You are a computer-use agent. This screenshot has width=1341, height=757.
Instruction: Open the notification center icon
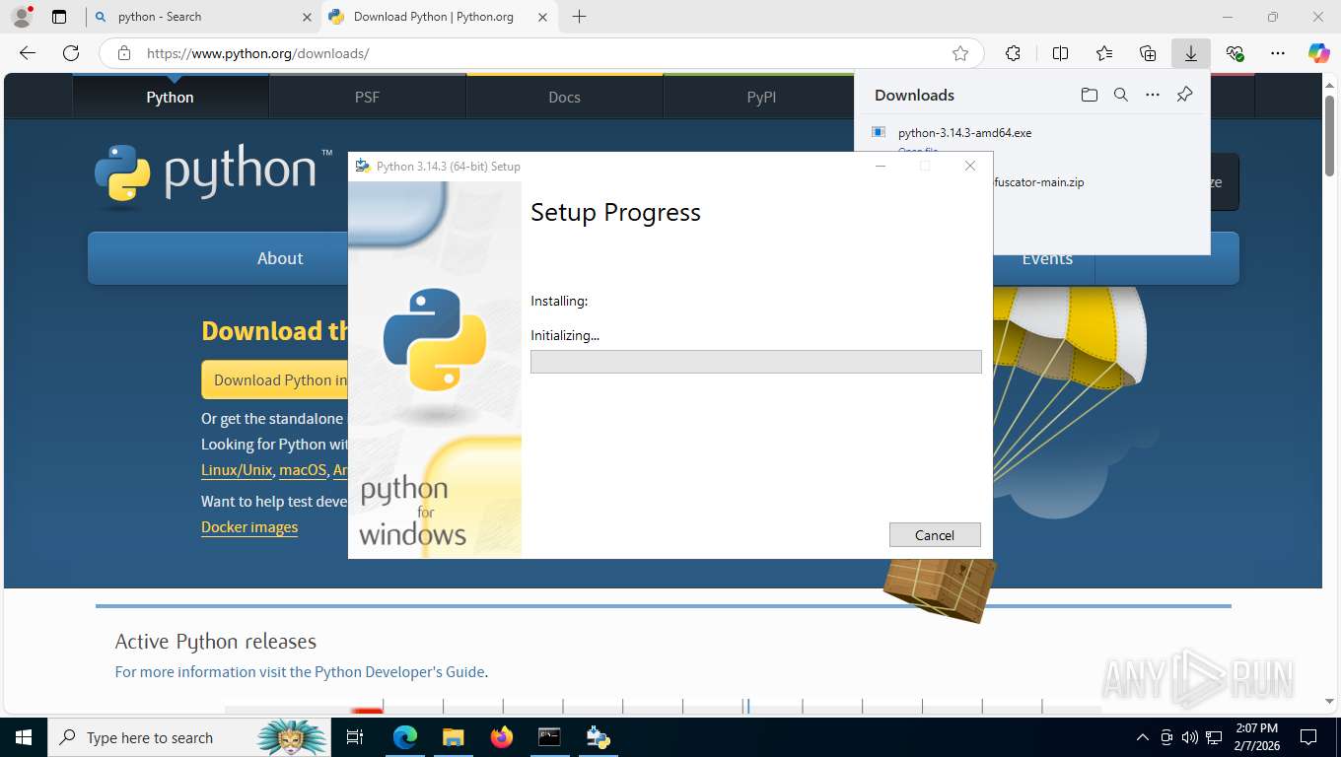click(x=1308, y=737)
